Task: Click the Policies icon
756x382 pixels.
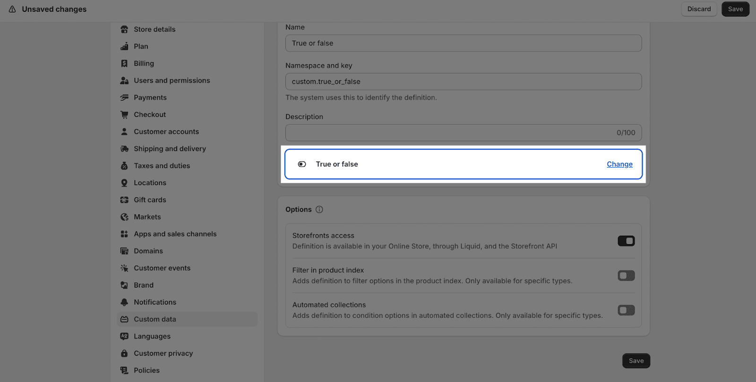Action: pos(124,370)
